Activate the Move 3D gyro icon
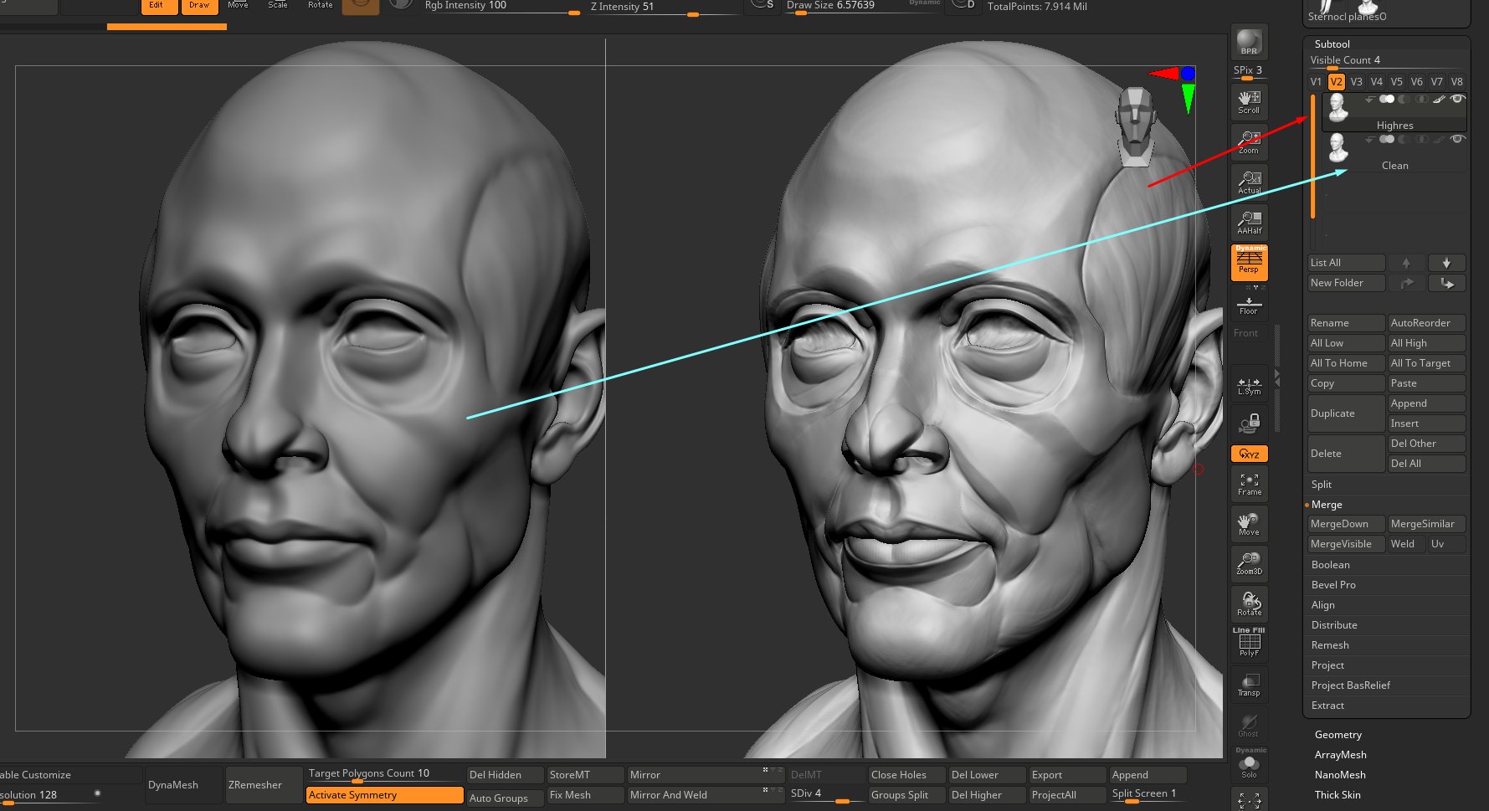Image resolution: width=1489 pixels, height=811 pixels. pos(1248,522)
